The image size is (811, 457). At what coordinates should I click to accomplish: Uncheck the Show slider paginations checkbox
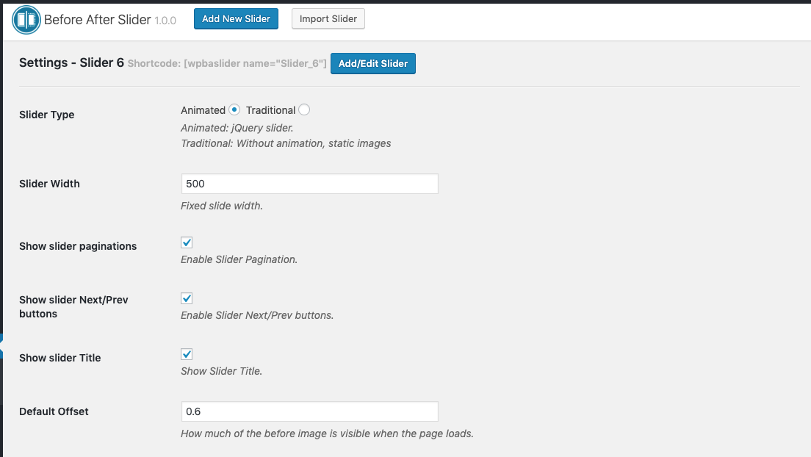click(187, 242)
